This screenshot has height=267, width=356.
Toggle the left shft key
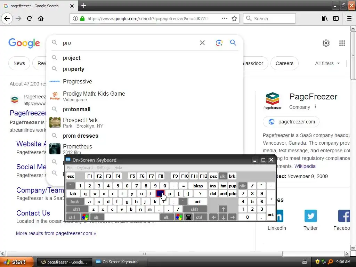coord(77,209)
